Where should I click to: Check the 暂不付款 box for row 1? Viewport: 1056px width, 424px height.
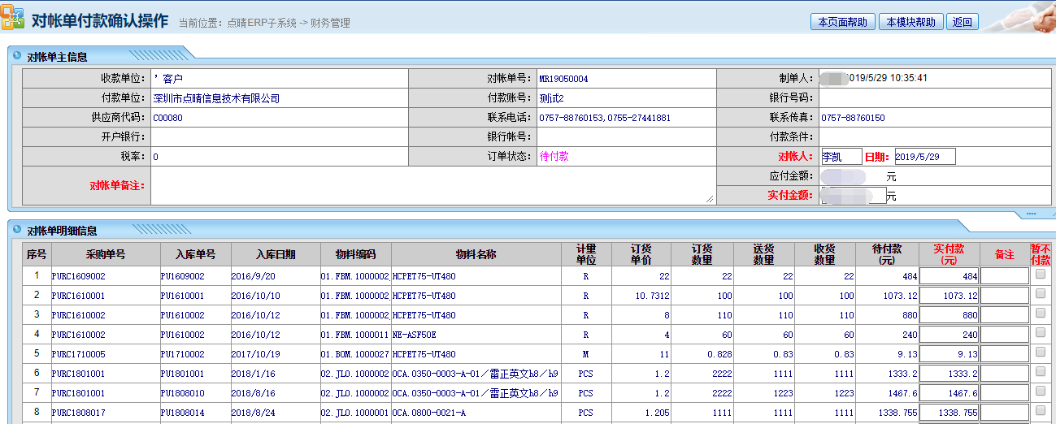click(x=1041, y=275)
